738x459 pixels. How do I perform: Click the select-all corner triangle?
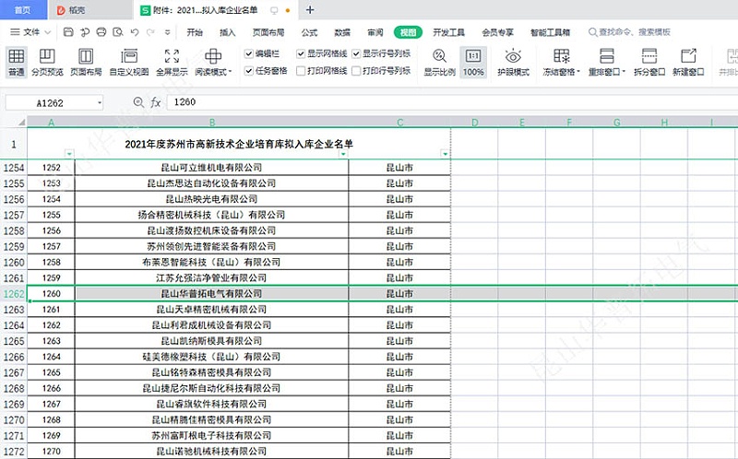[21, 122]
